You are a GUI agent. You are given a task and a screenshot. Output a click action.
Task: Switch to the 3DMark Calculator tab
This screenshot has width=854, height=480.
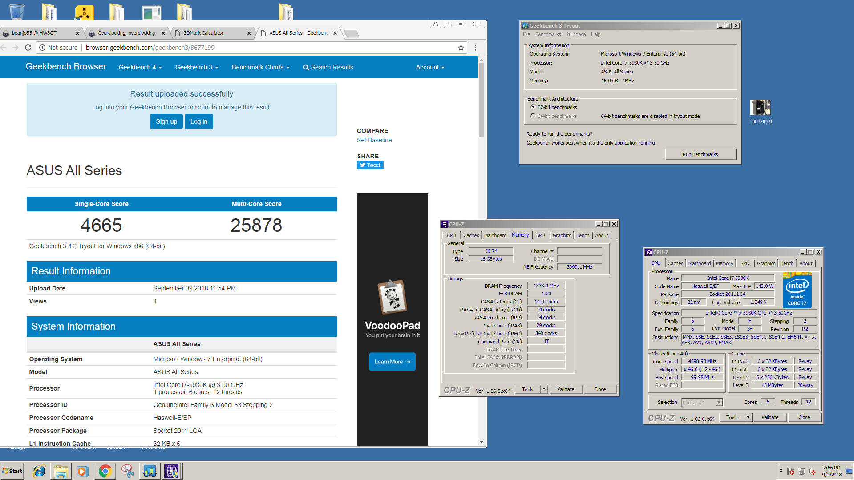(212, 33)
